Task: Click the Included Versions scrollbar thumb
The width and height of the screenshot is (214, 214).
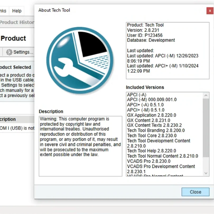Action: pyautogui.click(x=206, y=128)
